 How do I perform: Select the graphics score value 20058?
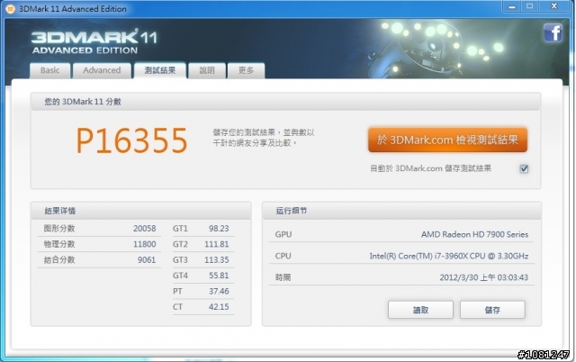(144, 228)
